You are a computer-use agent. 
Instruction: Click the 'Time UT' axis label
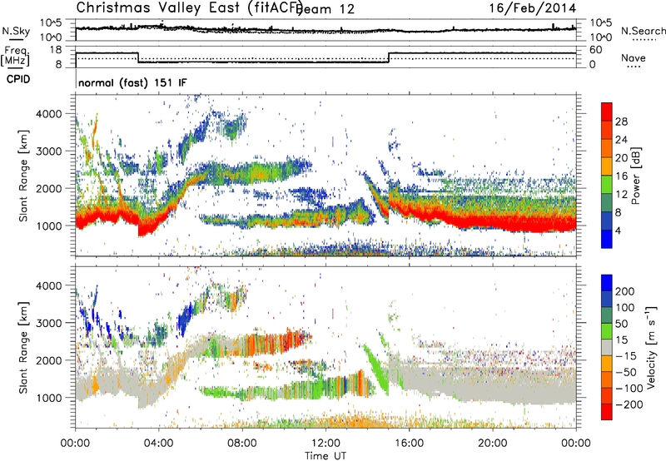326,455
